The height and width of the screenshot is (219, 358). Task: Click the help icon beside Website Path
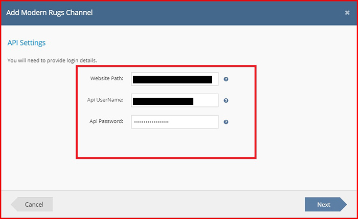[226, 79]
